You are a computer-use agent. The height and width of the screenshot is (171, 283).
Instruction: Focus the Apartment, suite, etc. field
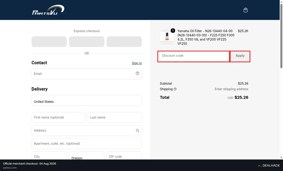coord(87,144)
